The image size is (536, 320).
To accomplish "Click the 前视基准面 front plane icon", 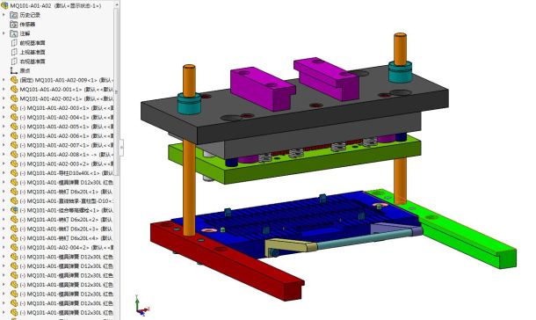I will click(x=14, y=43).
